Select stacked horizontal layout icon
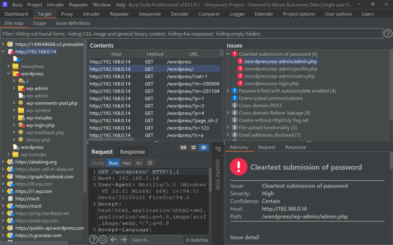Screen dimensions: 393x245 [194, 148]
